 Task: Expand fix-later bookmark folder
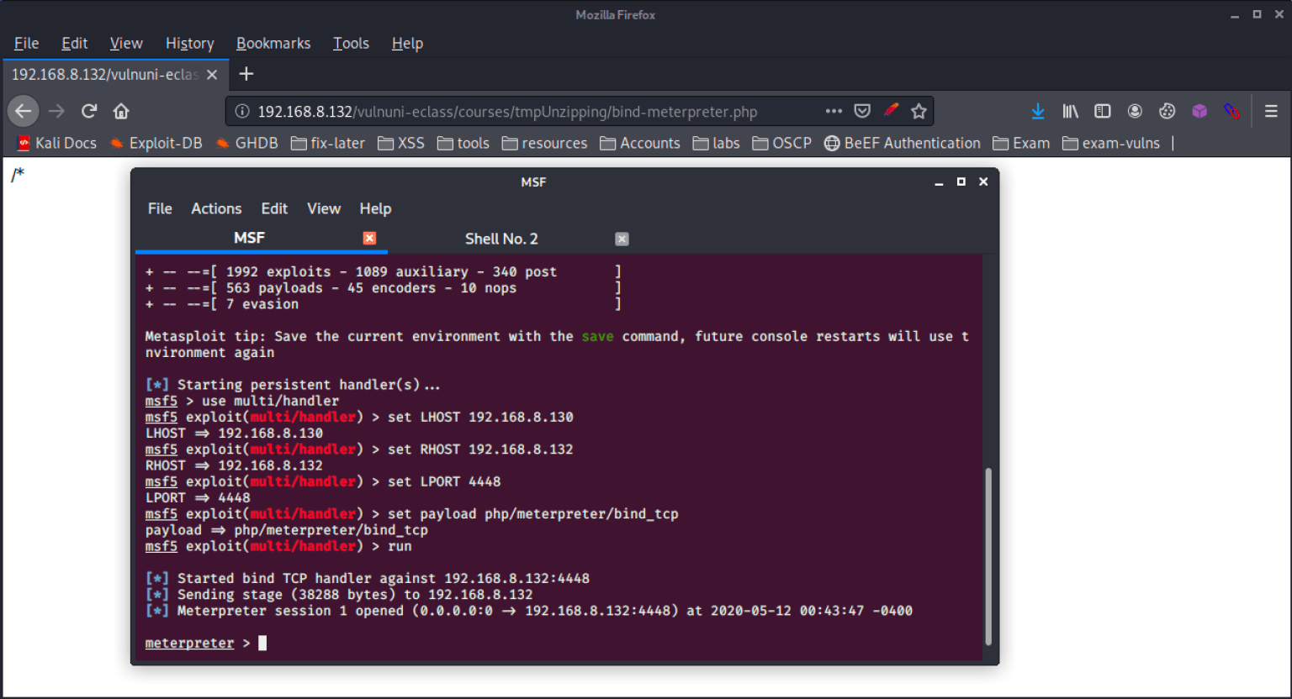click(328, 143)
